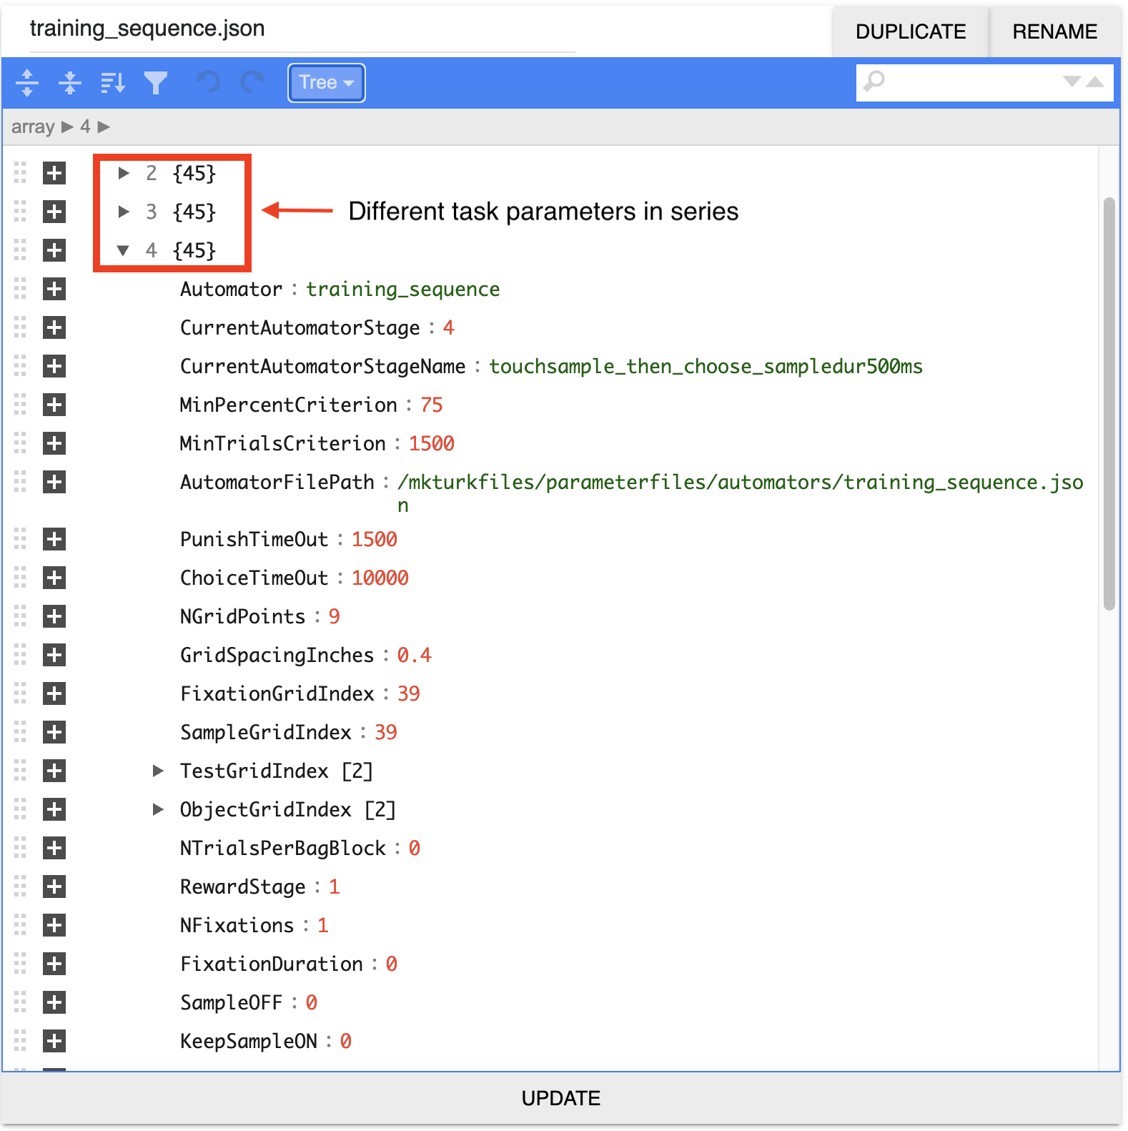Select 'array' in the breadcrumb path
This screenshot has height=1131, width=1128.
click(33, 127)
